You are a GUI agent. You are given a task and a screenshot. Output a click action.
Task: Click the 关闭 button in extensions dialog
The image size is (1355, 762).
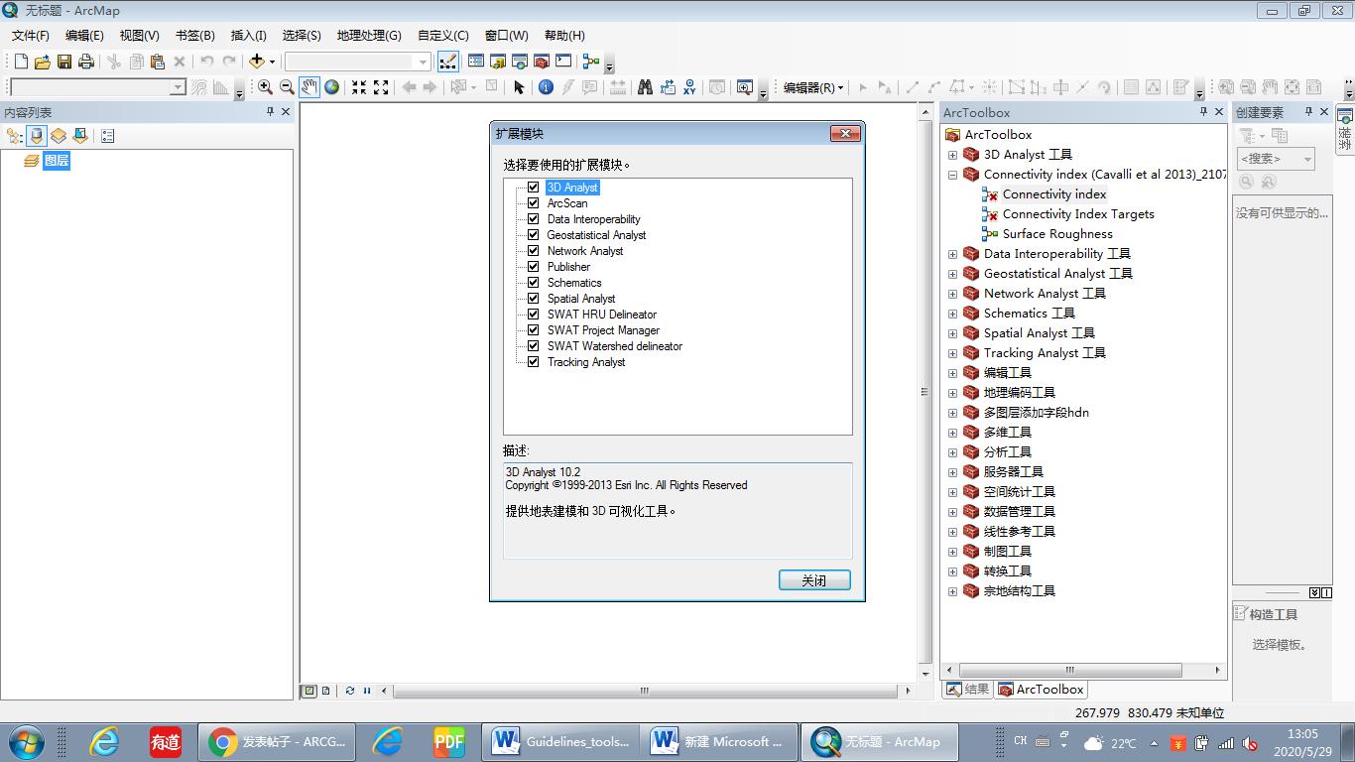click(814, 580)
